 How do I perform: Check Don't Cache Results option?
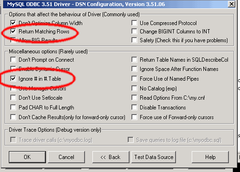(13, 117)
